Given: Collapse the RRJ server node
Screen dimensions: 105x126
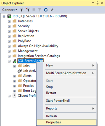Looking at the screenshot, I should 4,17.
